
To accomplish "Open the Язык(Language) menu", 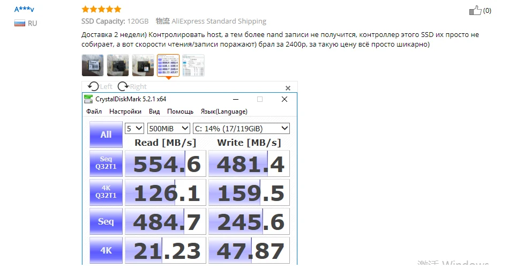I will [x=224, y=111].
